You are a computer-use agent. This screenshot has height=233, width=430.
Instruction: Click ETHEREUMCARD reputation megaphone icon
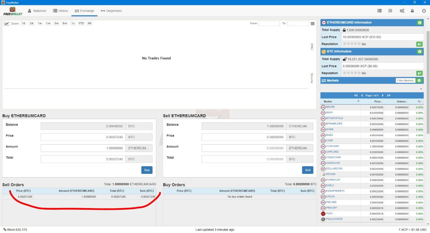coord(419,44)
